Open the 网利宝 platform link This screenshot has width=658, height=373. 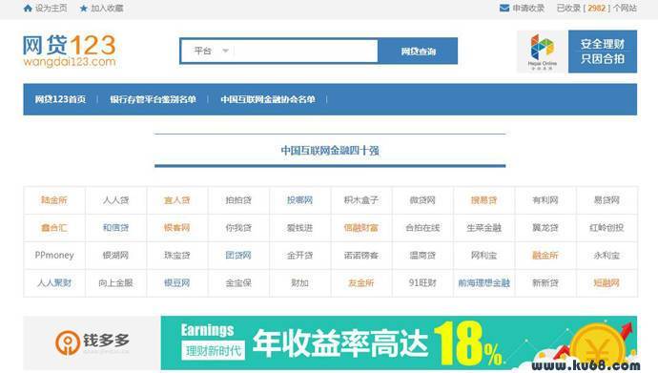click(483, 255)
